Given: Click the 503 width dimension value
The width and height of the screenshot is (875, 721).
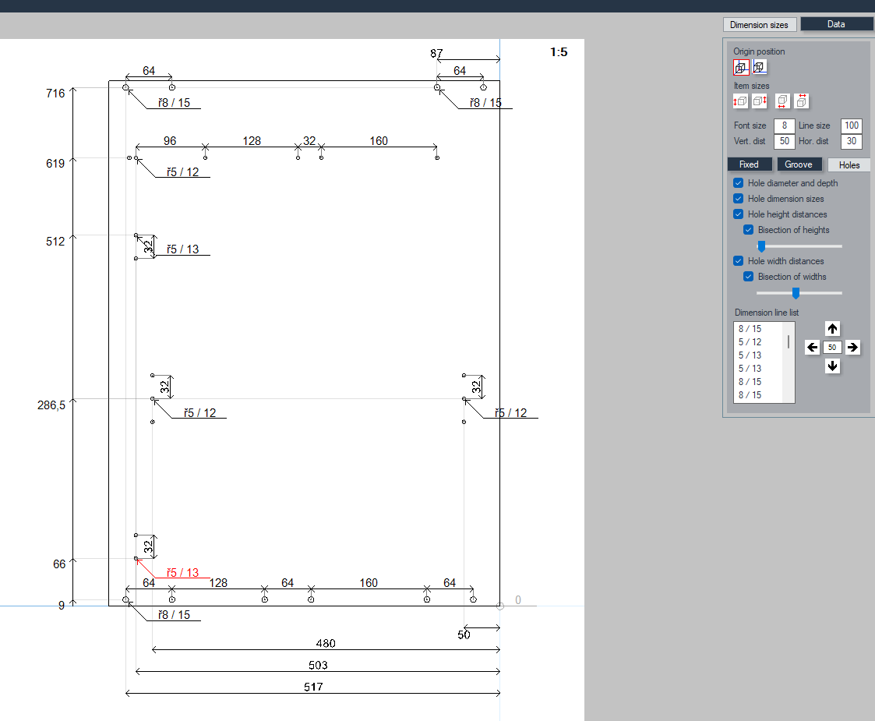Looking at the screenshot, I should point(318,665).
